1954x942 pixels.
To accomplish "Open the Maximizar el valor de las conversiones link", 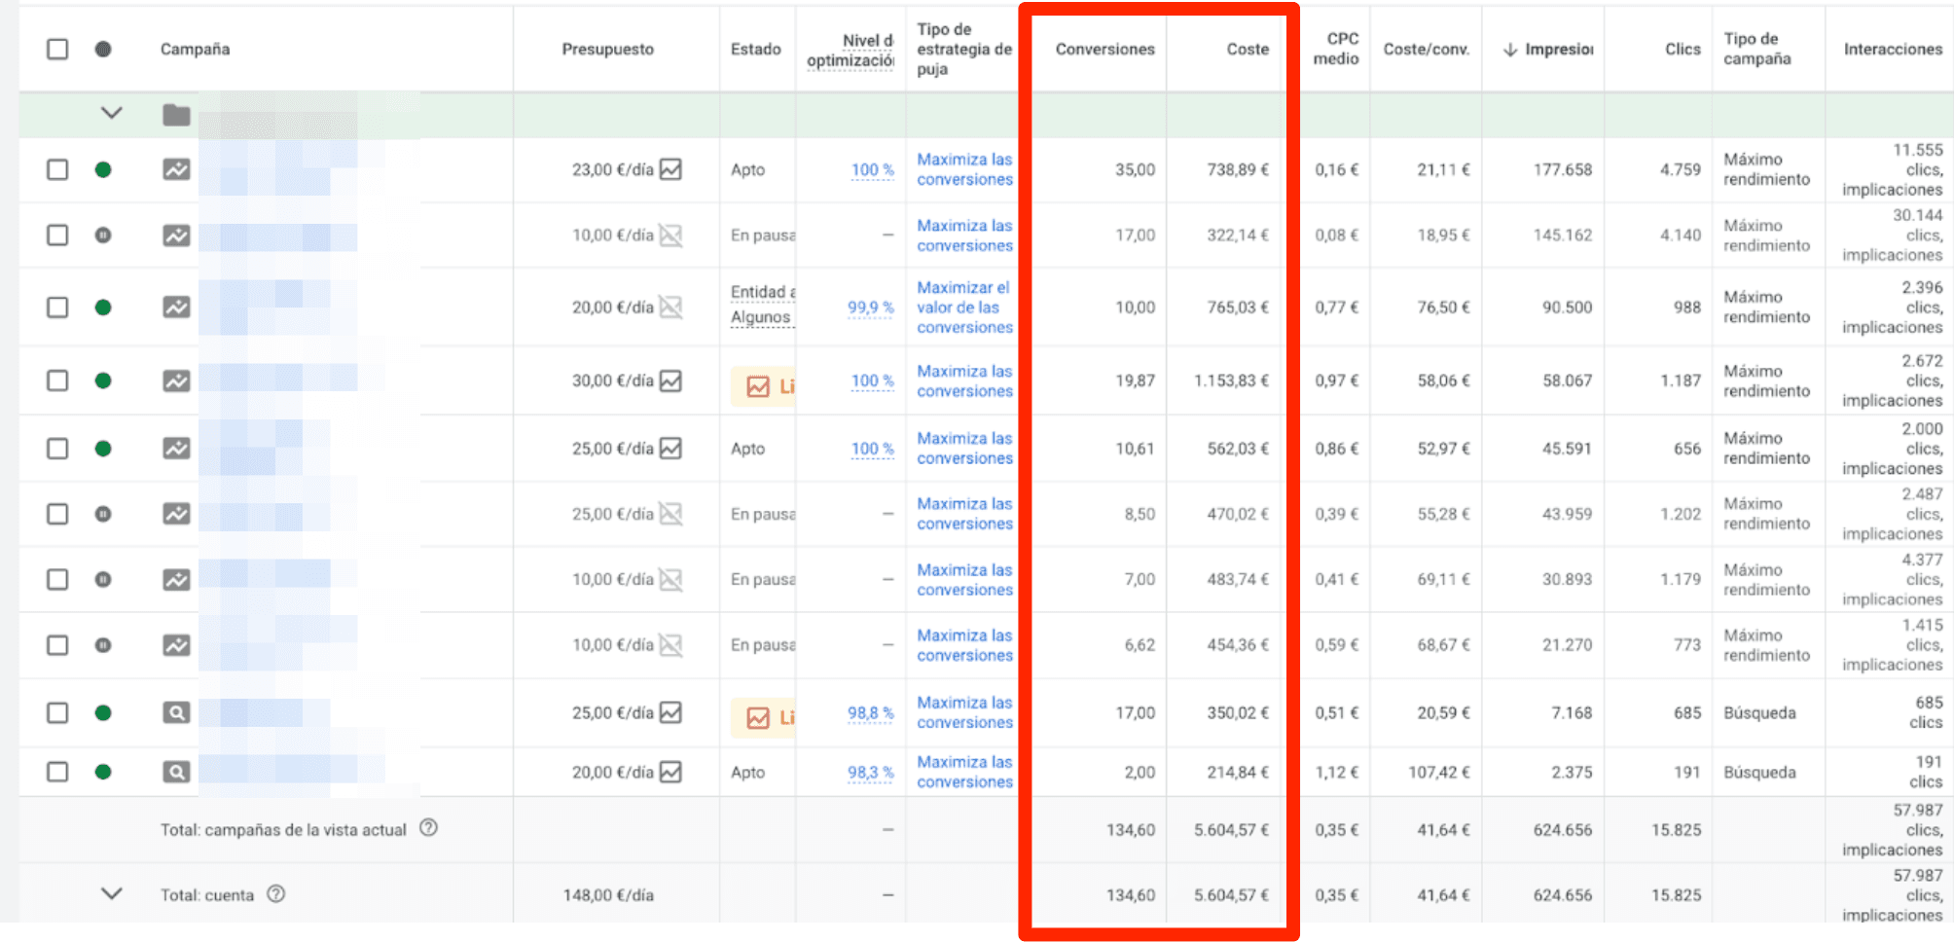I will pyautogui.click(x=963, y=308).
